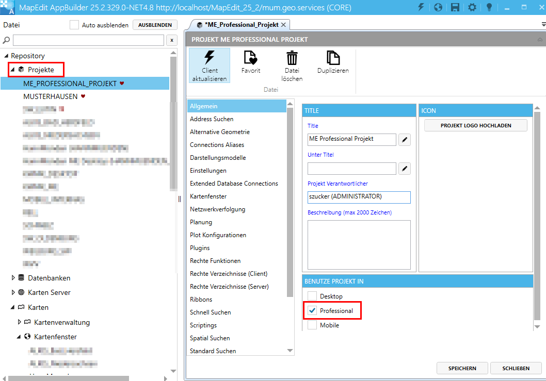Enable the Desktop checkbox
Image resolution: width=546 pixels, height=381 pixels.
312,296
